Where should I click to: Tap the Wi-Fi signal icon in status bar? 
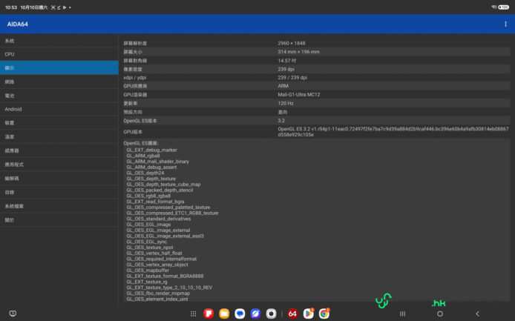point(493,7)
